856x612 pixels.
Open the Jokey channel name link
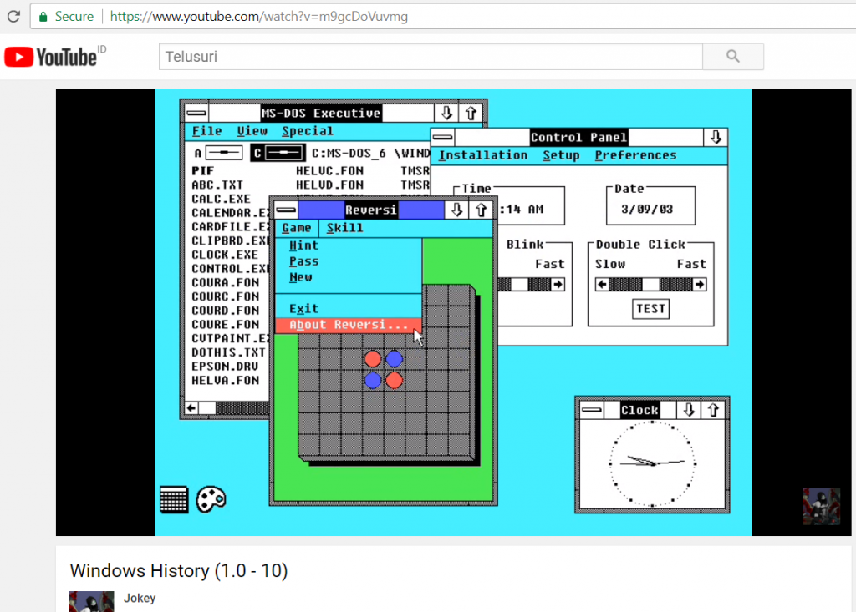click(x=140, y=598)
